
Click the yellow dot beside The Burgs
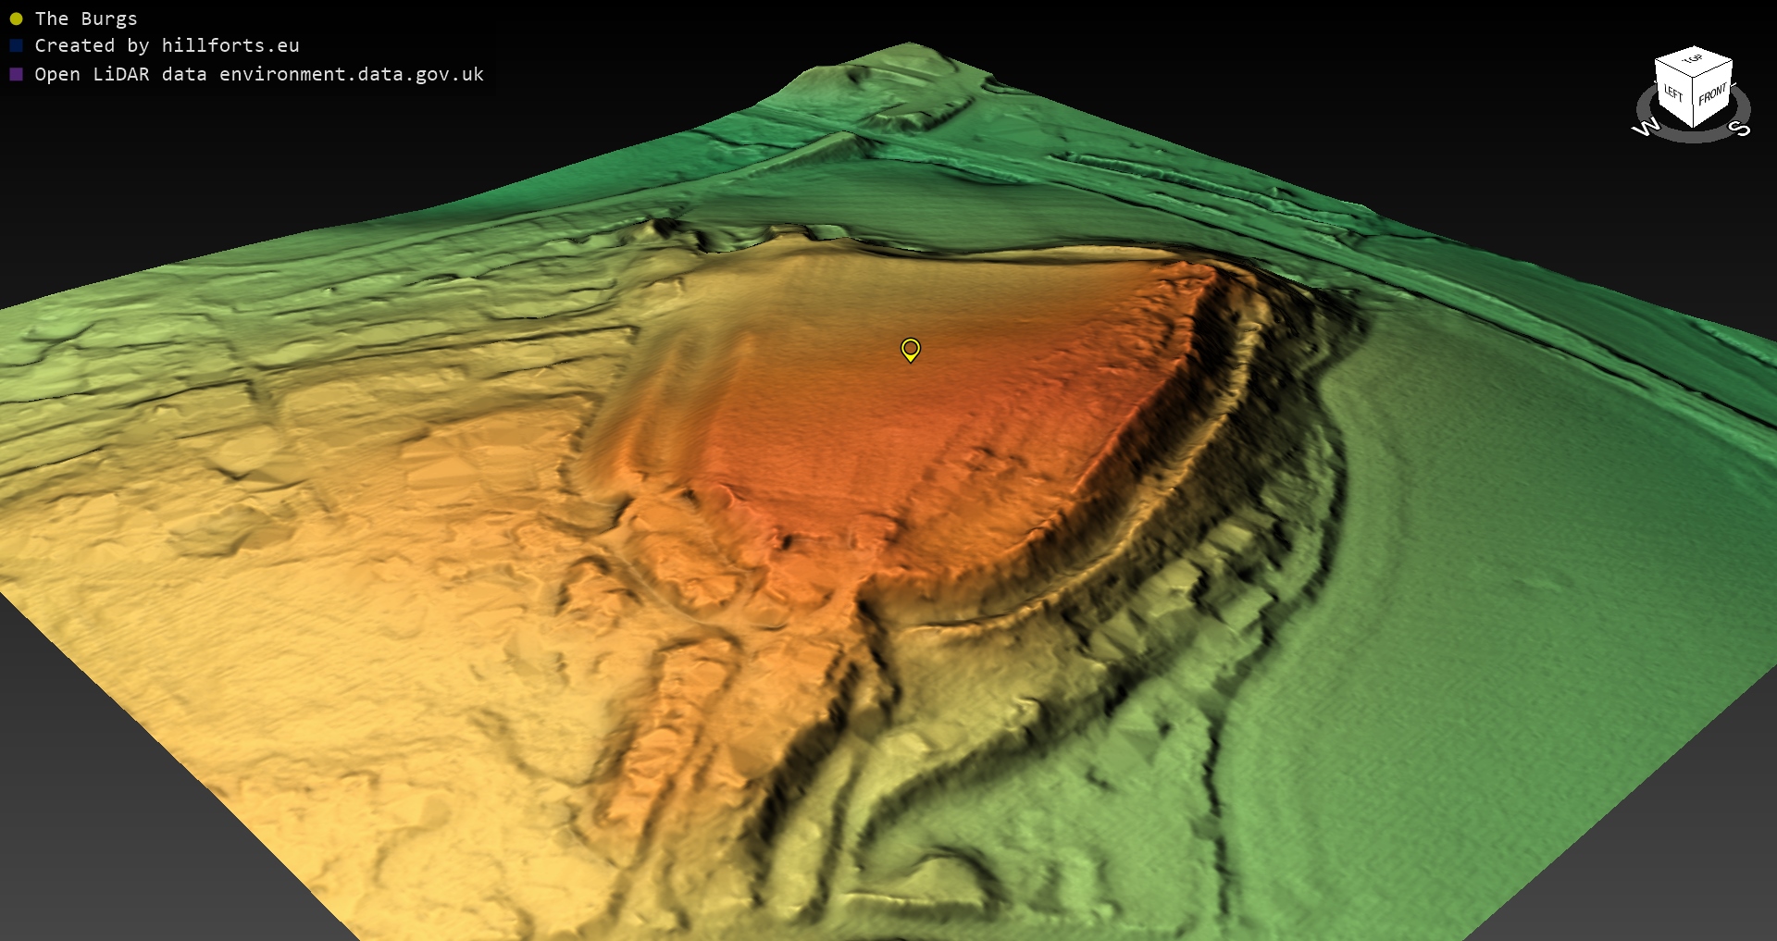coord(16,19)
